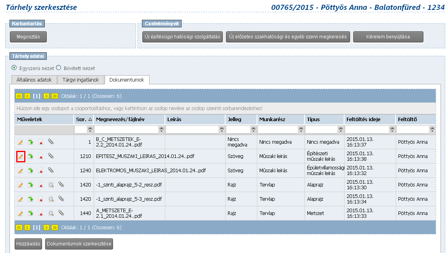Viewport: 448px width, 253px height.
Task: Open filter options for the Sor. column
Action: (x=90, y=130)
